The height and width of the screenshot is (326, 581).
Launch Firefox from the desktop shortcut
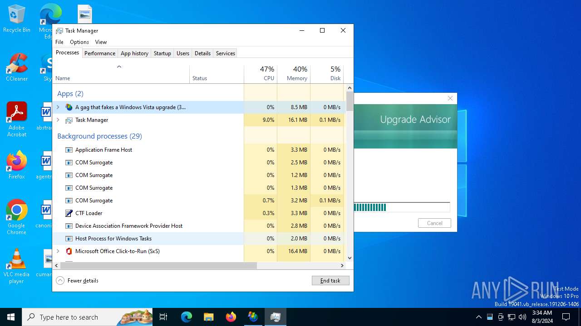(x=17, y=165)
